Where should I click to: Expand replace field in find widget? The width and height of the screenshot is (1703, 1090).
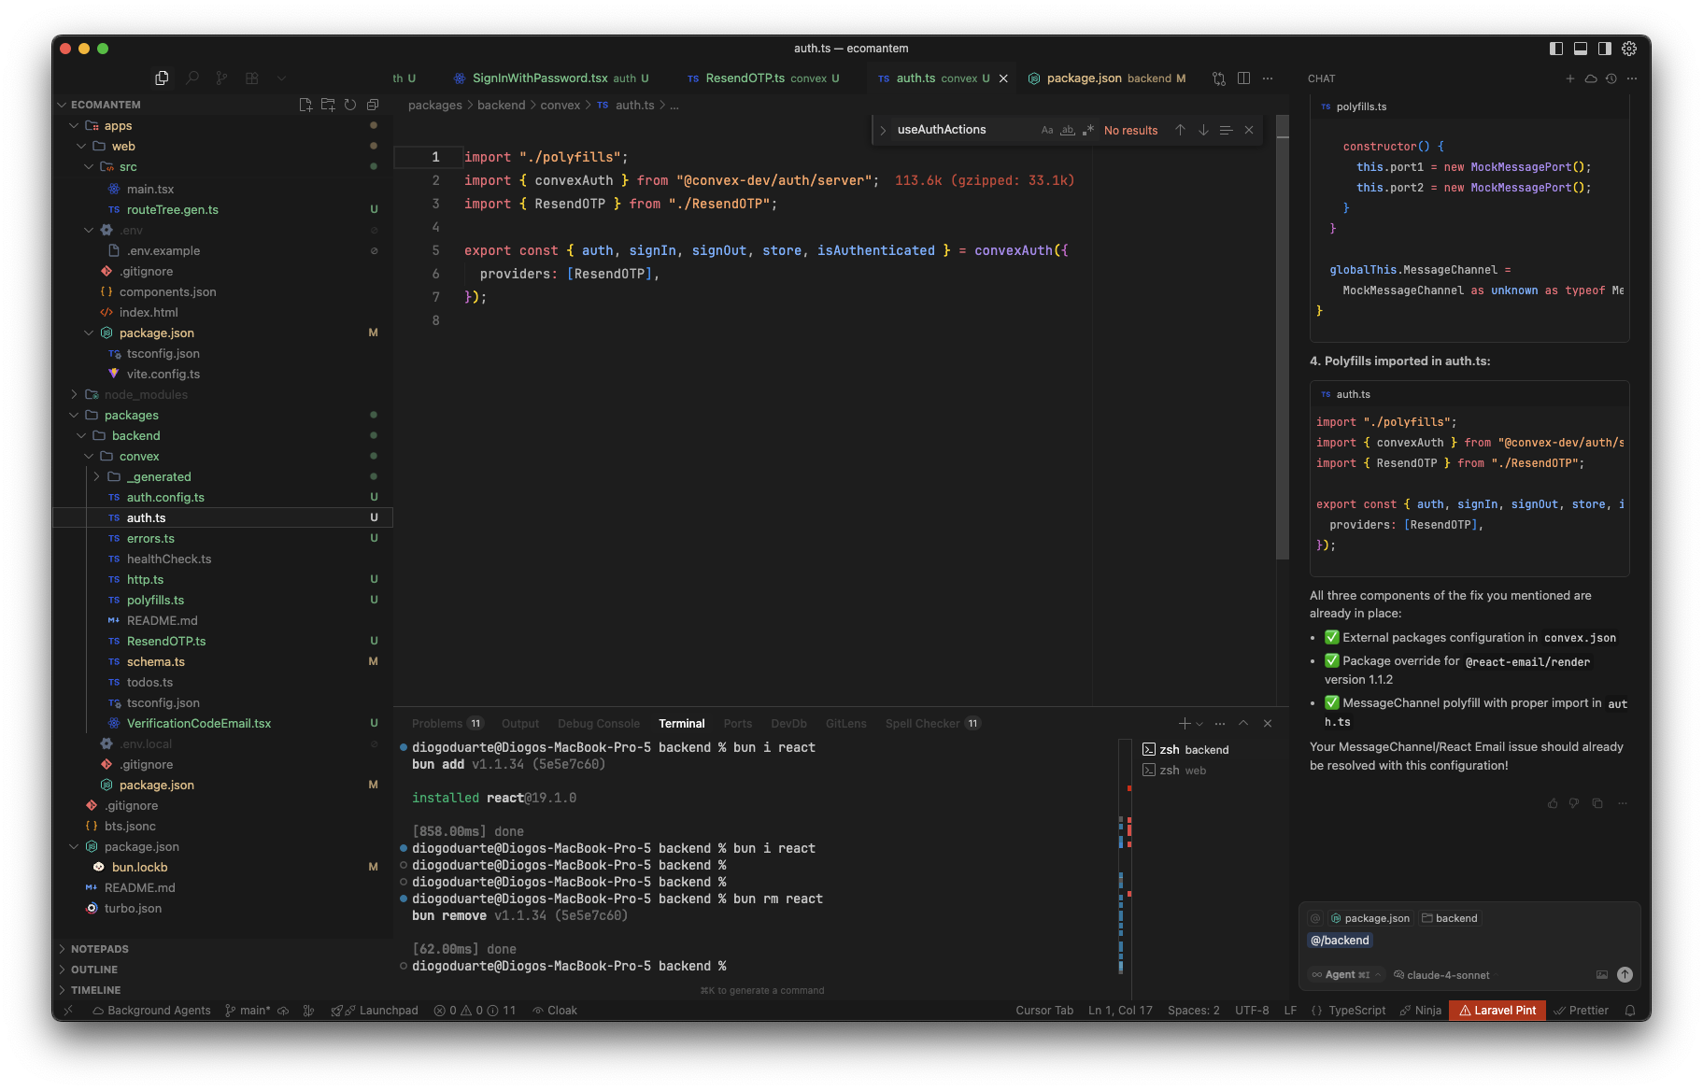883,130
